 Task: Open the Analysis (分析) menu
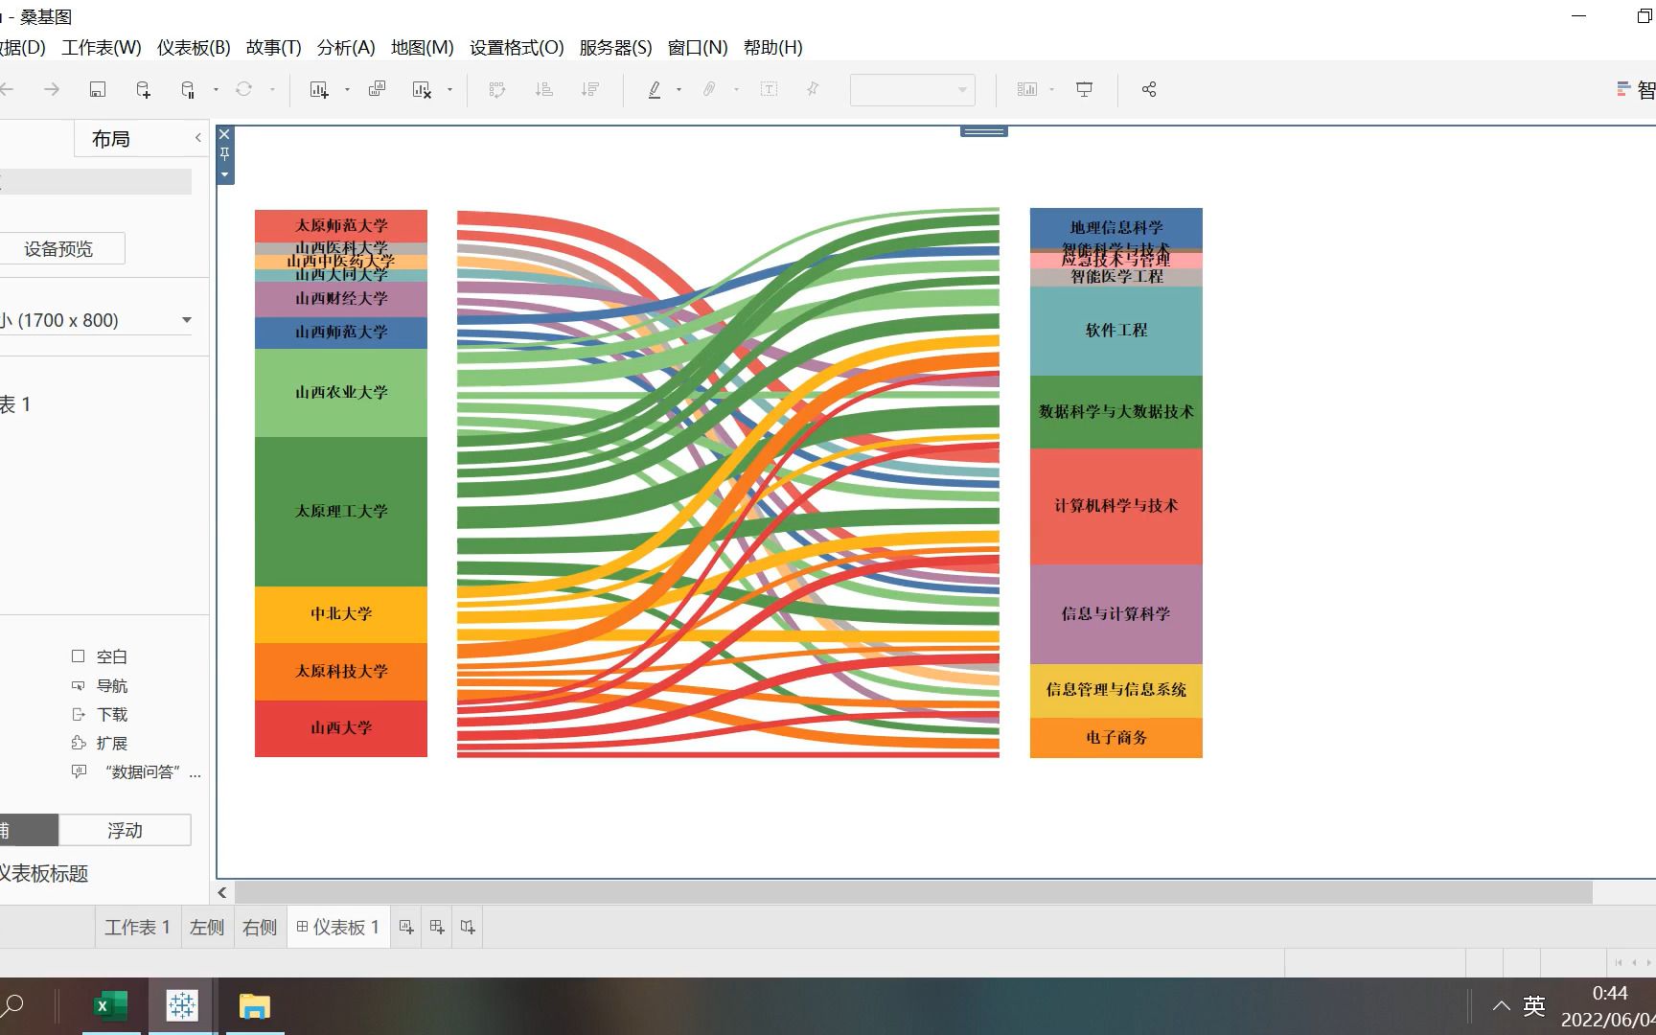point(346,47)
